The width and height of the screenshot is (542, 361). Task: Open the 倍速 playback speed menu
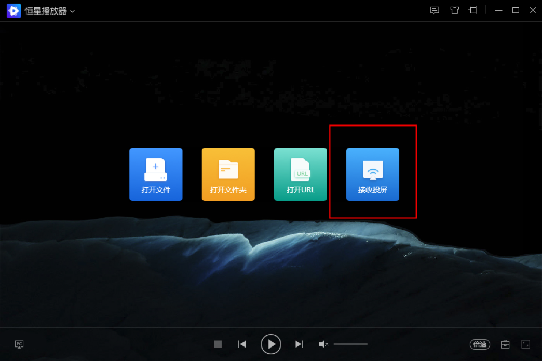[480, 344]
